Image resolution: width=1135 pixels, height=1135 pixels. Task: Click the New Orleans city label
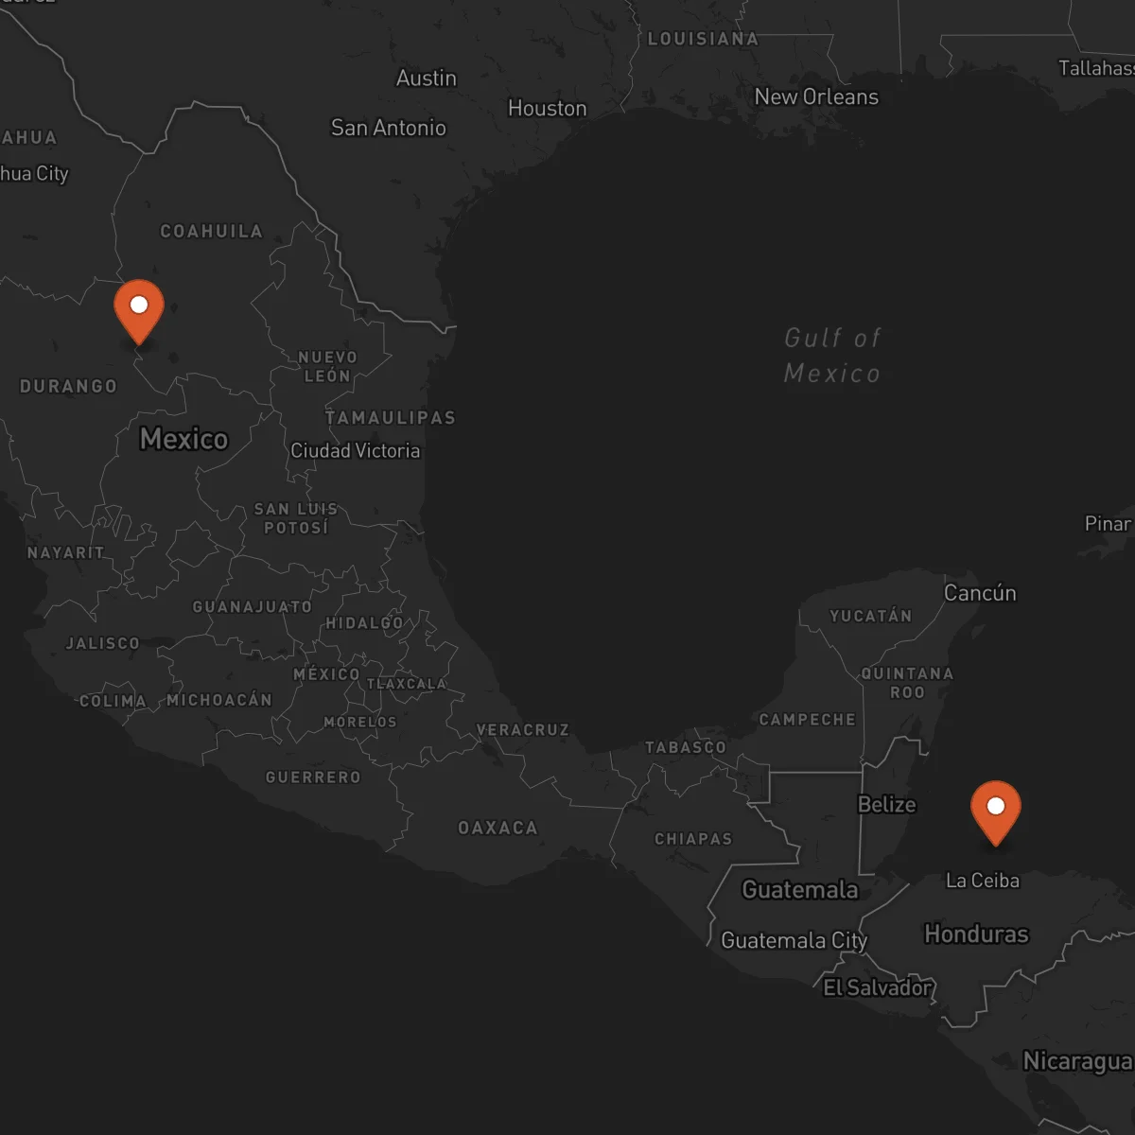tap(816, 96)
